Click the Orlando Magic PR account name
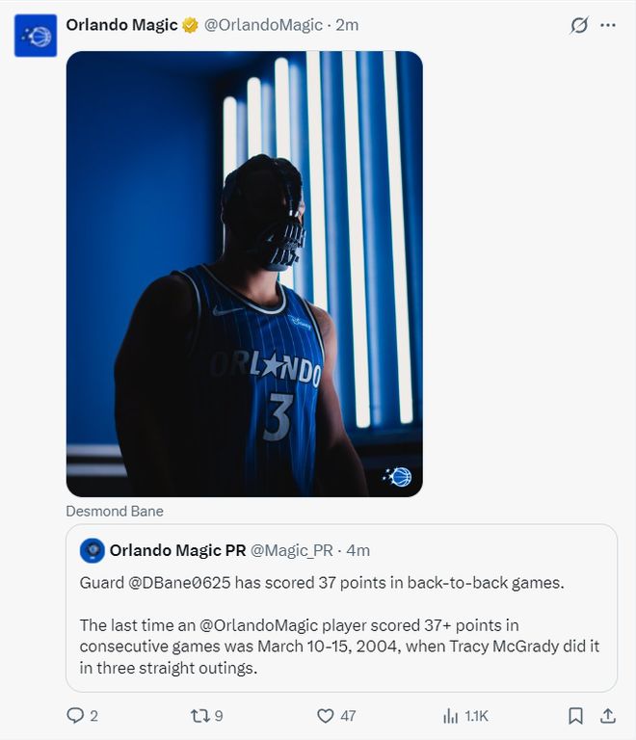Viewport: 636px width, 740px height. (x=177, y=550)
